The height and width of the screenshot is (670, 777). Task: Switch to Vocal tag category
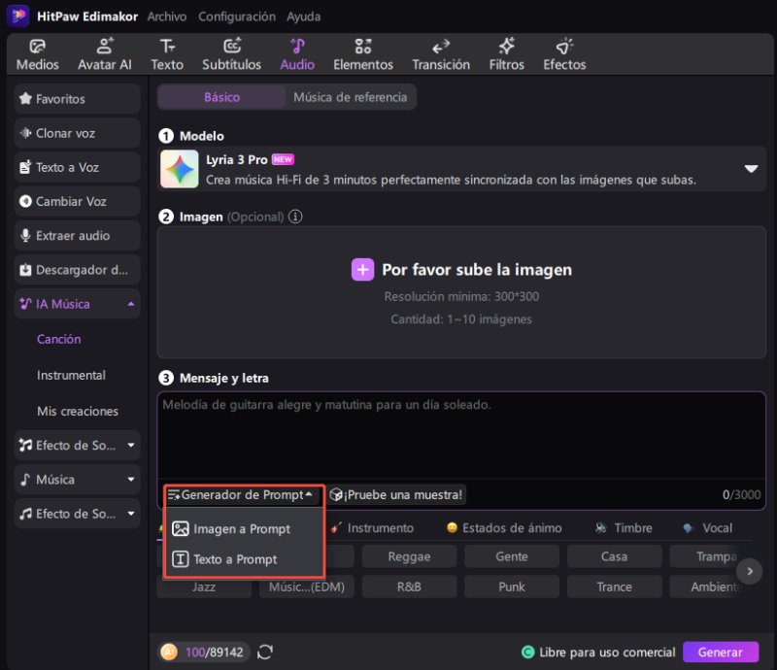(x=708, y=528)
